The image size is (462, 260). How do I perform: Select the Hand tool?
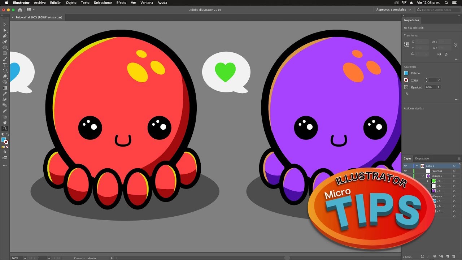(5, 122)
